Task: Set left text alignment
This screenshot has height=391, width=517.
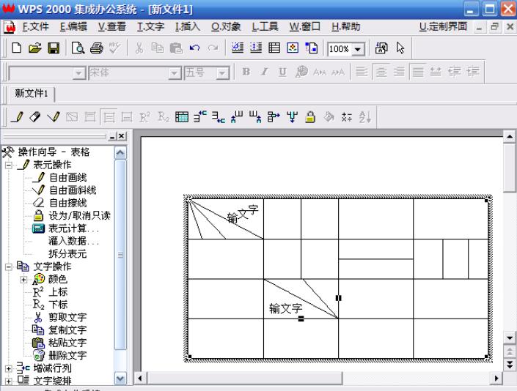Action: 362,72
